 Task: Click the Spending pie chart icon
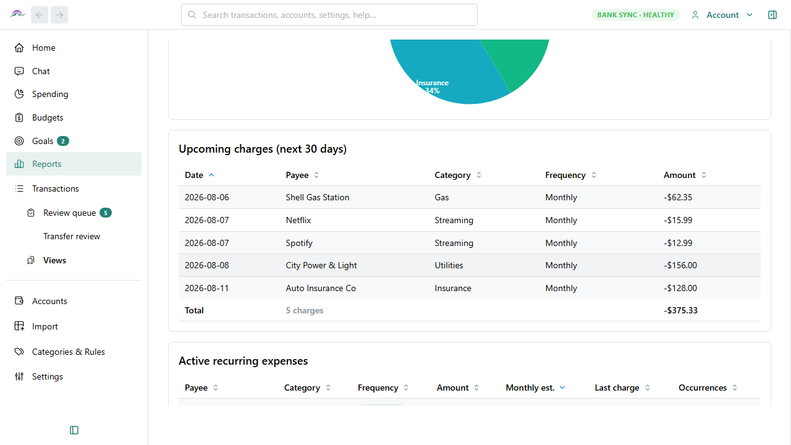[19, 94]
